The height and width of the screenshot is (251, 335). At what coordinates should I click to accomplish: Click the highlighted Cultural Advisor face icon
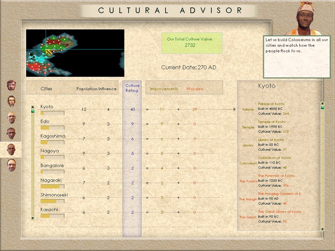pyautogui.click(x=11, y=150)
